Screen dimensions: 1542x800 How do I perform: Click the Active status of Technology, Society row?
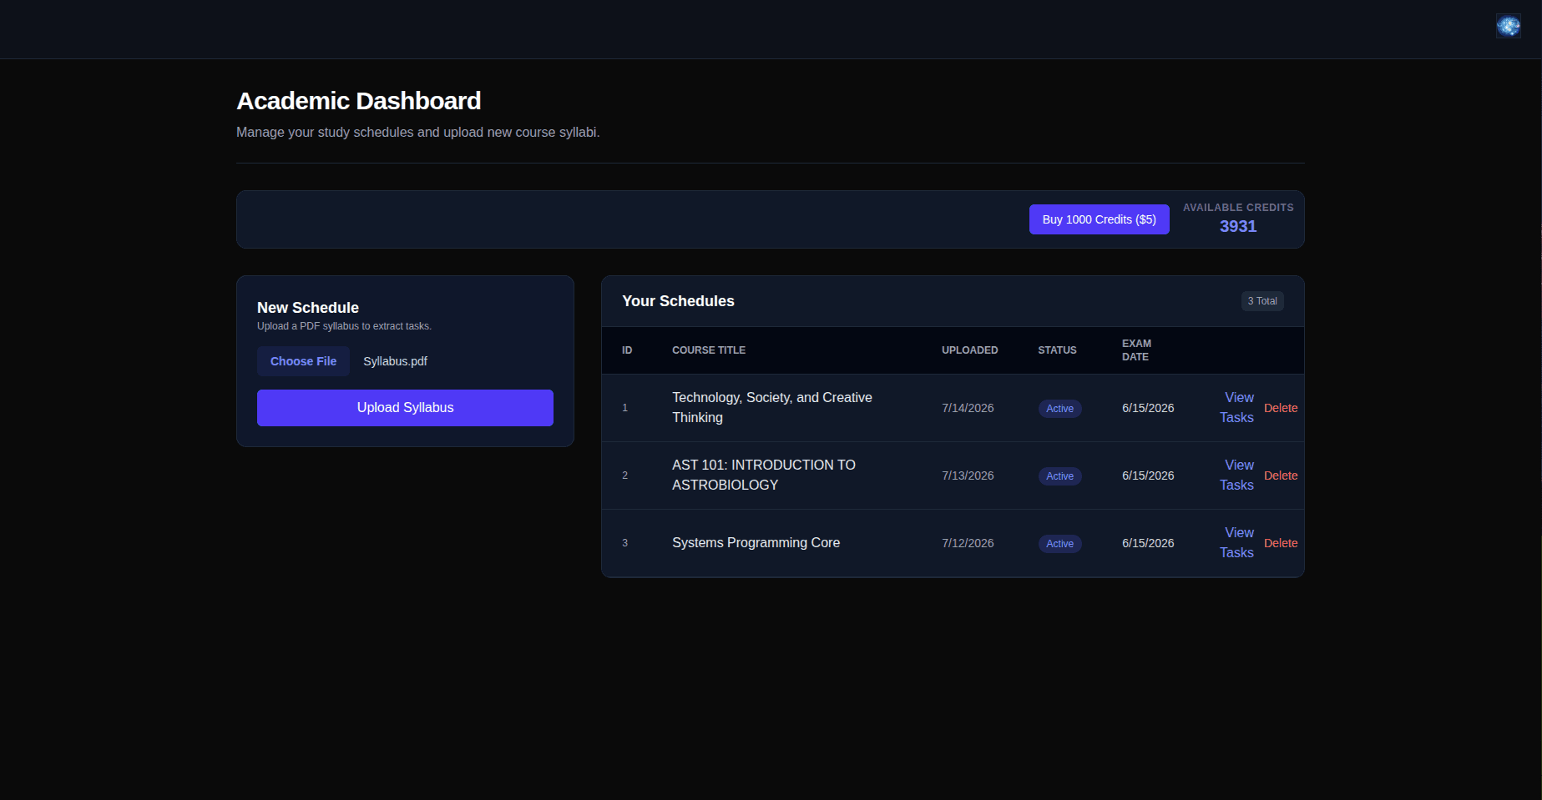pyautogui.click(x=1059, y=409)
